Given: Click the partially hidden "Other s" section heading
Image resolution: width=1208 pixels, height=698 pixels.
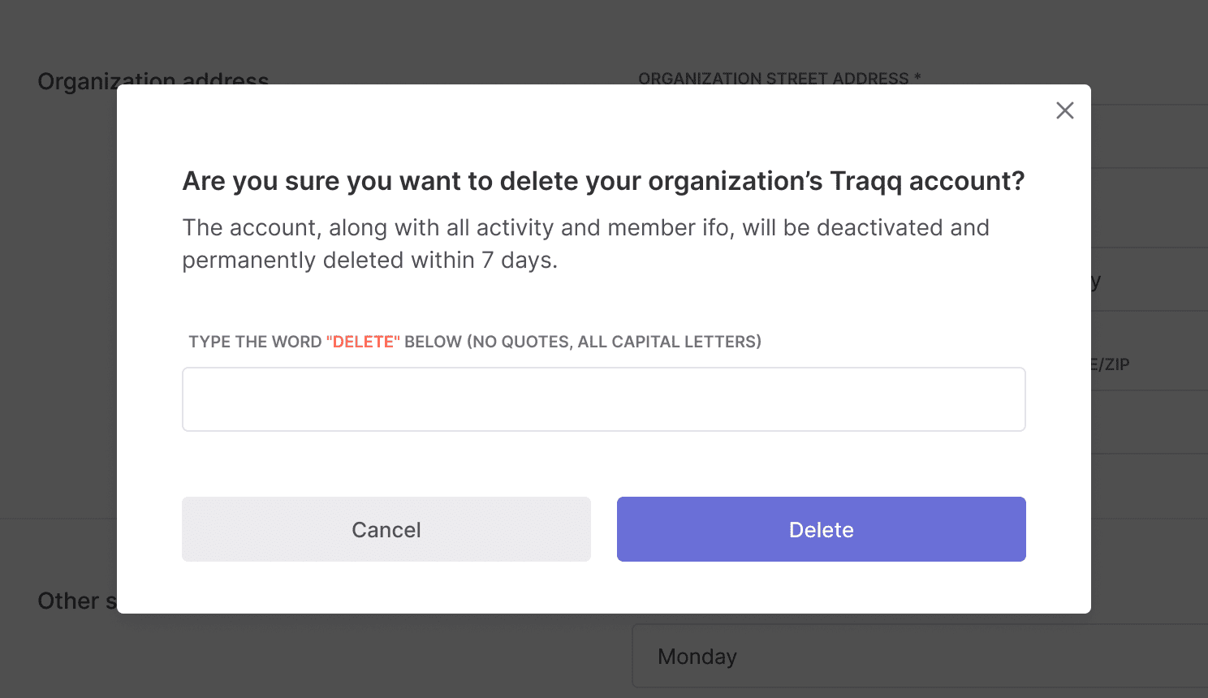Looking at the screenshot, I should (x=77, y=601).
